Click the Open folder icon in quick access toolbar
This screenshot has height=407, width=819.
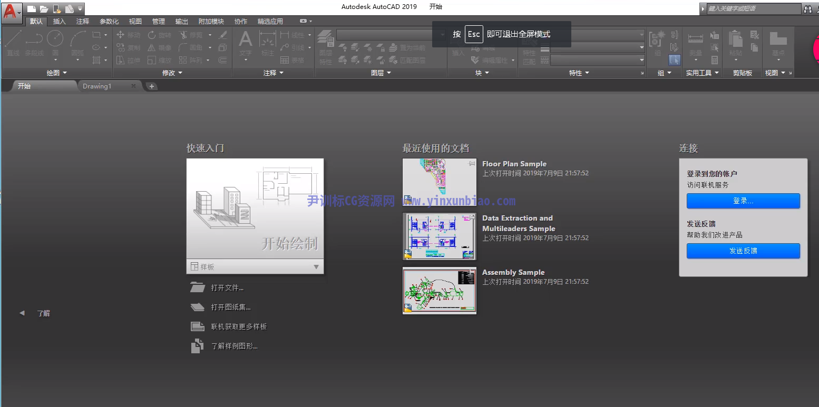coord(44,8)
